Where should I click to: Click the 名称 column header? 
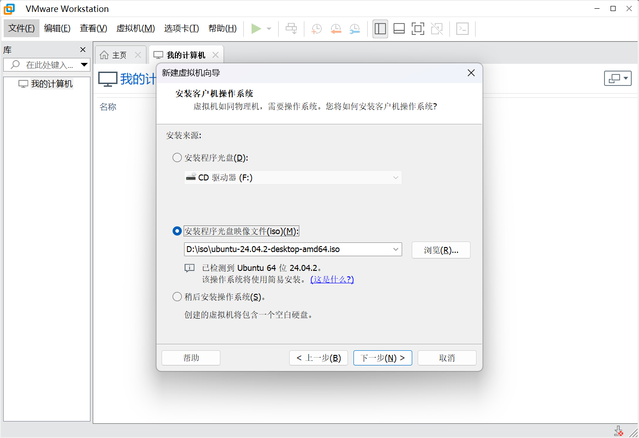(x=108, y=107)
